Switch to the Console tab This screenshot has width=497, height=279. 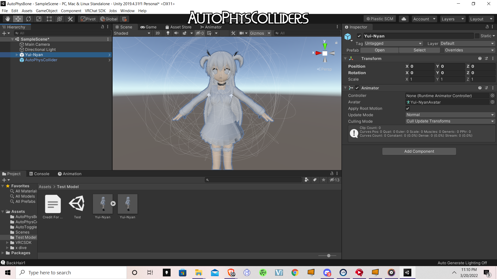pyautogui.click(x=39, y=174)
